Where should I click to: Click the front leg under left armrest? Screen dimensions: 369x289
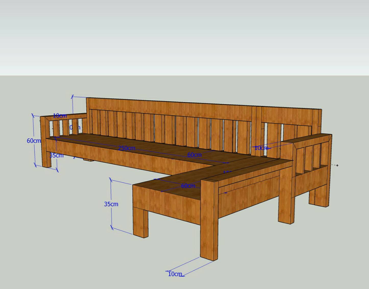click(47, 158)
